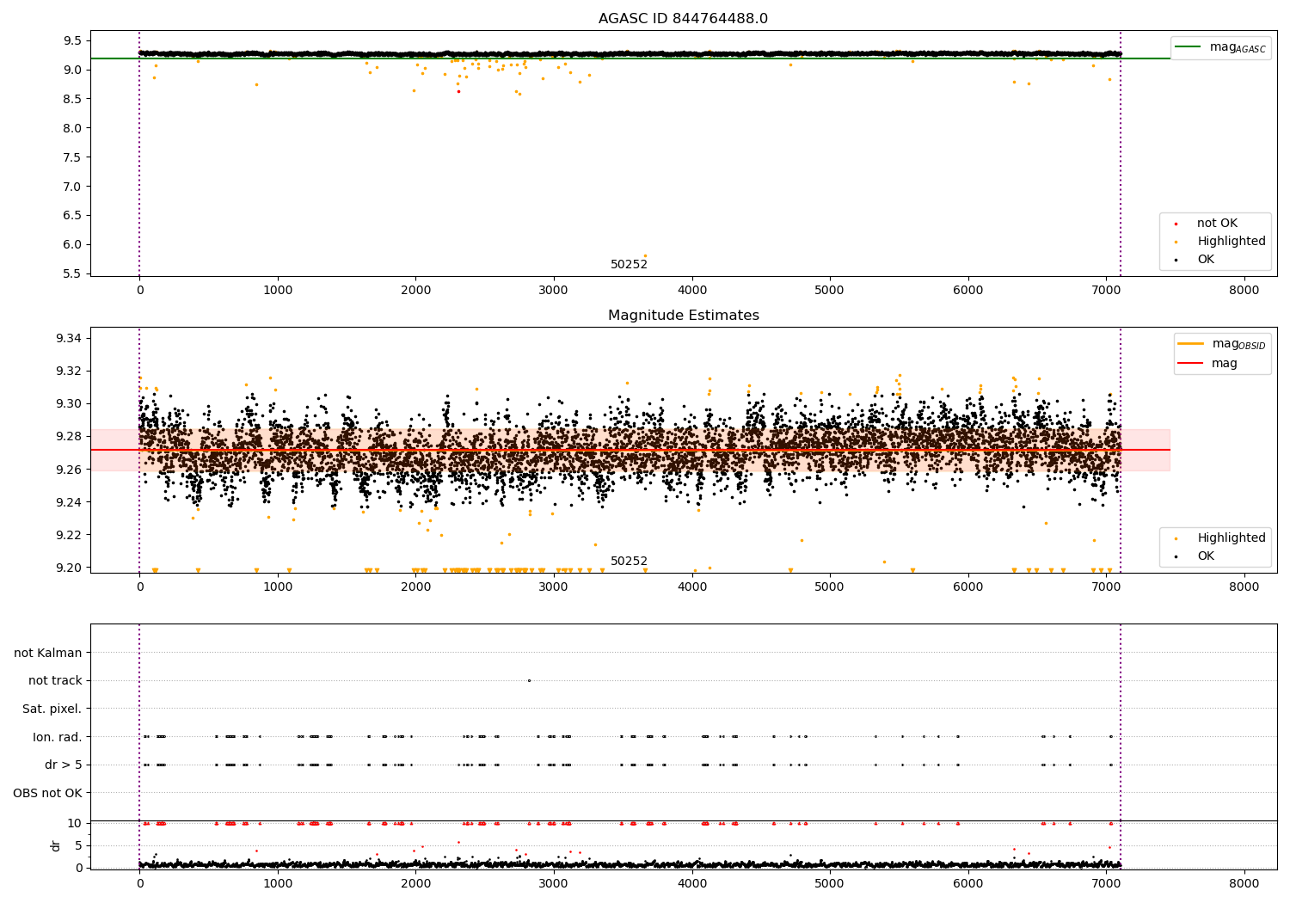Click the red 'not OK' point in the top plot
This screenshot has width=1290, height=903.
458,91
